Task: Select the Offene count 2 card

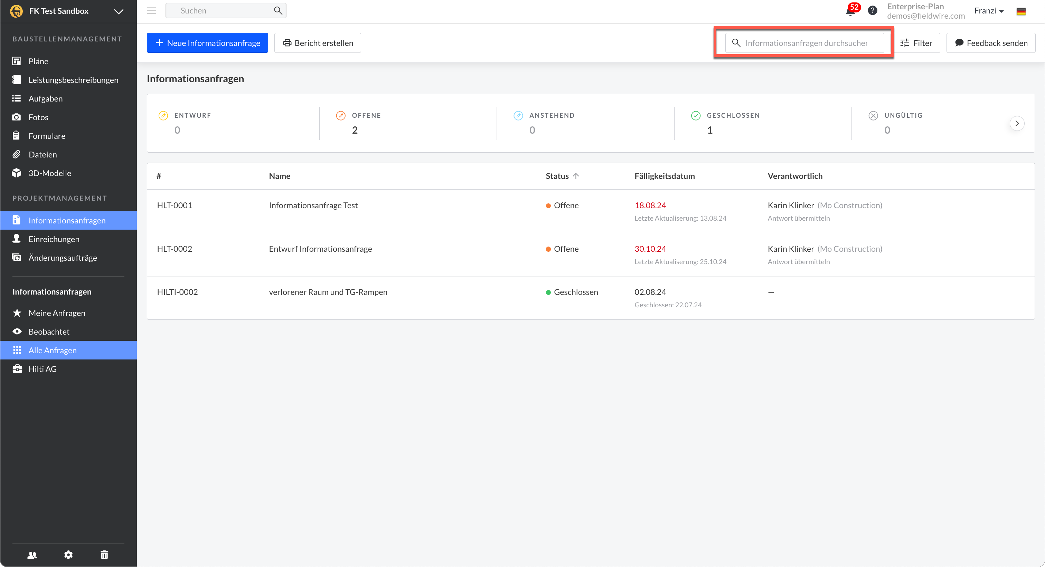Action: (x=408, y=123)
